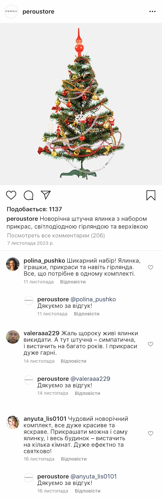This screenshot has width=162, height=499.
Task: Open the peroustore username in the header
Action: (x=38, y=12)
